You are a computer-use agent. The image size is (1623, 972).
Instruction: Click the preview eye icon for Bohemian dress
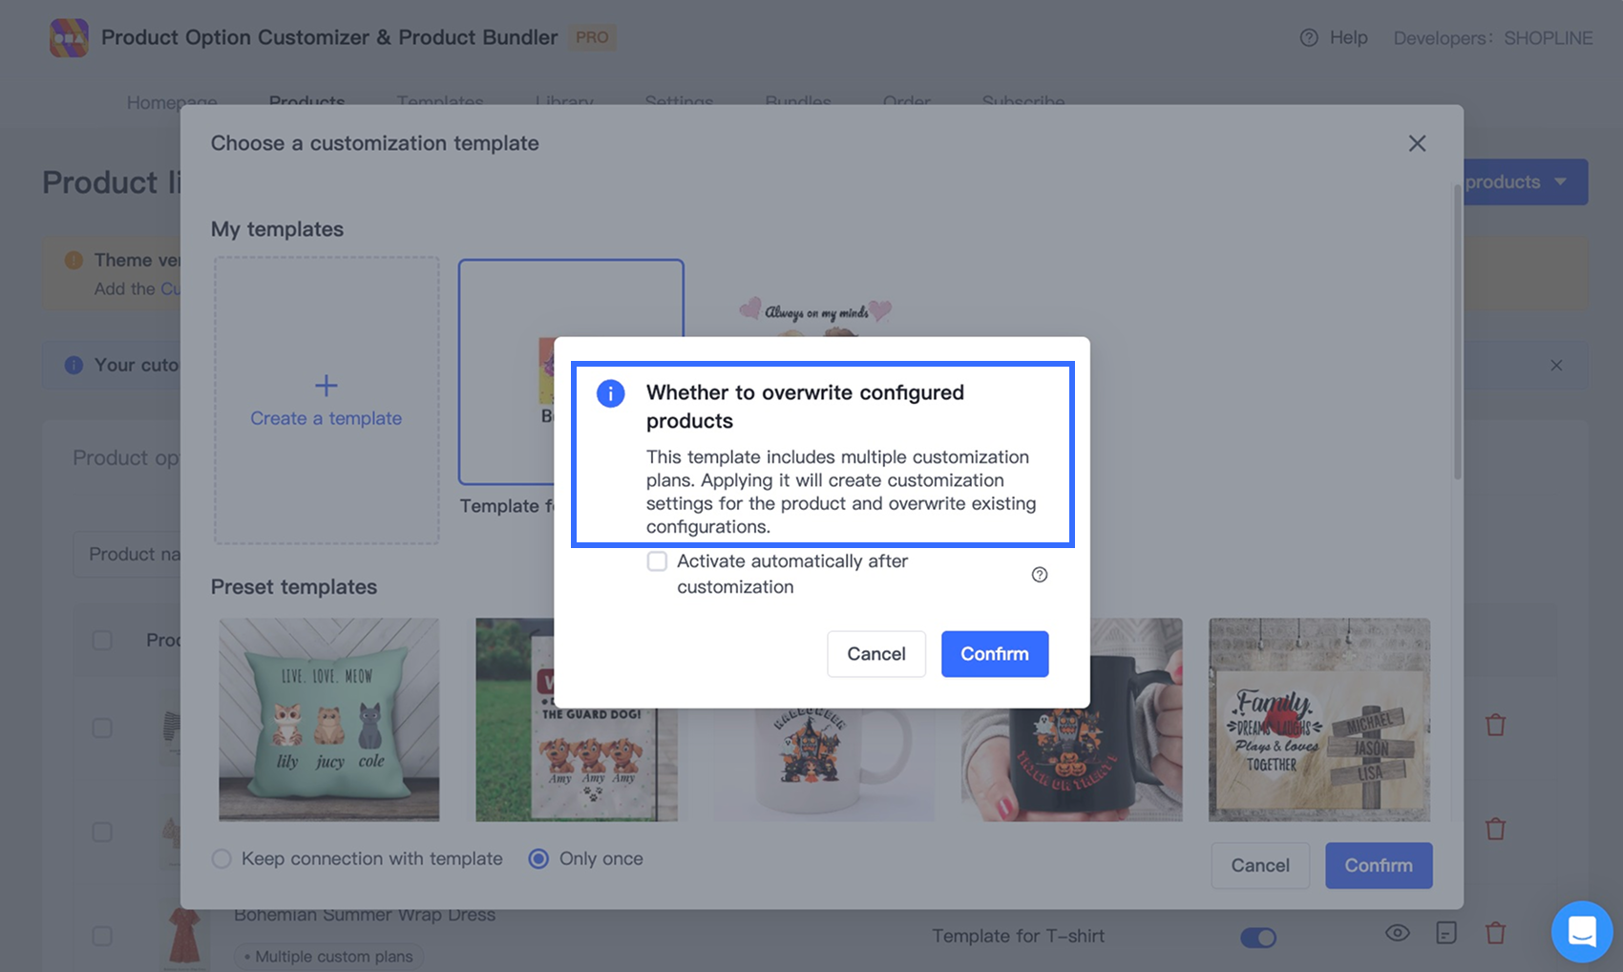click(1397, 933)
